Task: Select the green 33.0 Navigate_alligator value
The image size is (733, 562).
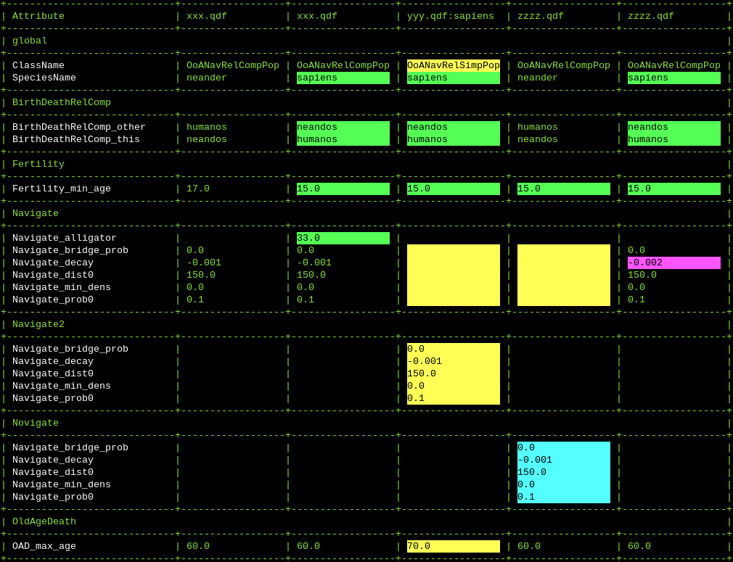Action: [x=343, y=238]
